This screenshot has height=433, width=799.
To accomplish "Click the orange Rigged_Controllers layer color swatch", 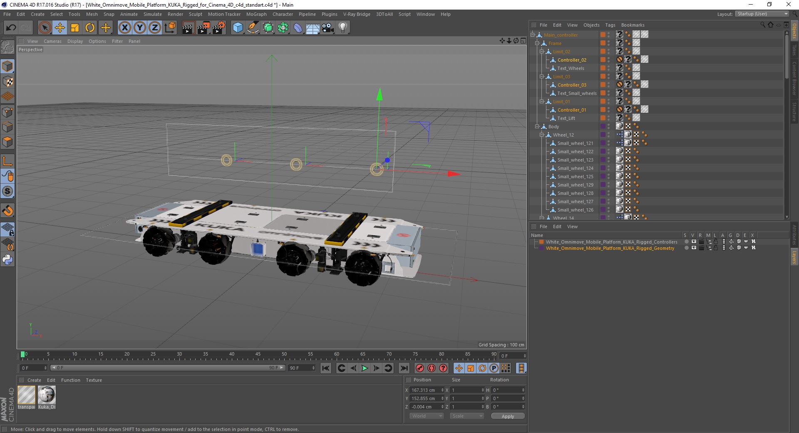I will click(x=541, y=241).
